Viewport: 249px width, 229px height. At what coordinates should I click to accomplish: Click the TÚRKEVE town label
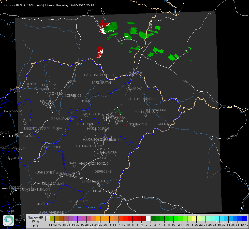(50, 194)
